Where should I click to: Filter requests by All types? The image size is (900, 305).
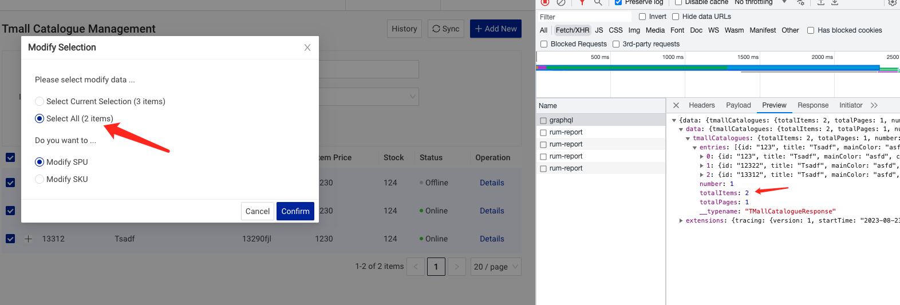point(544,30)
